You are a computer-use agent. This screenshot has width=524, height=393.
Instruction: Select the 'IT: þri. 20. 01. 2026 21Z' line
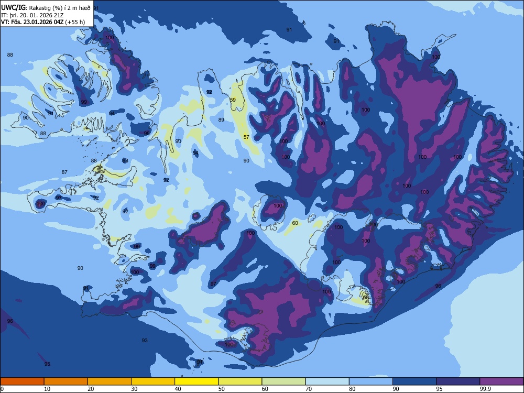coord(32,15)
